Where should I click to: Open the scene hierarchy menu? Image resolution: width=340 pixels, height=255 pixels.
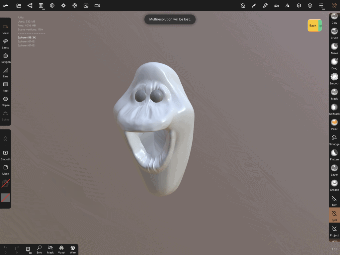30,6
